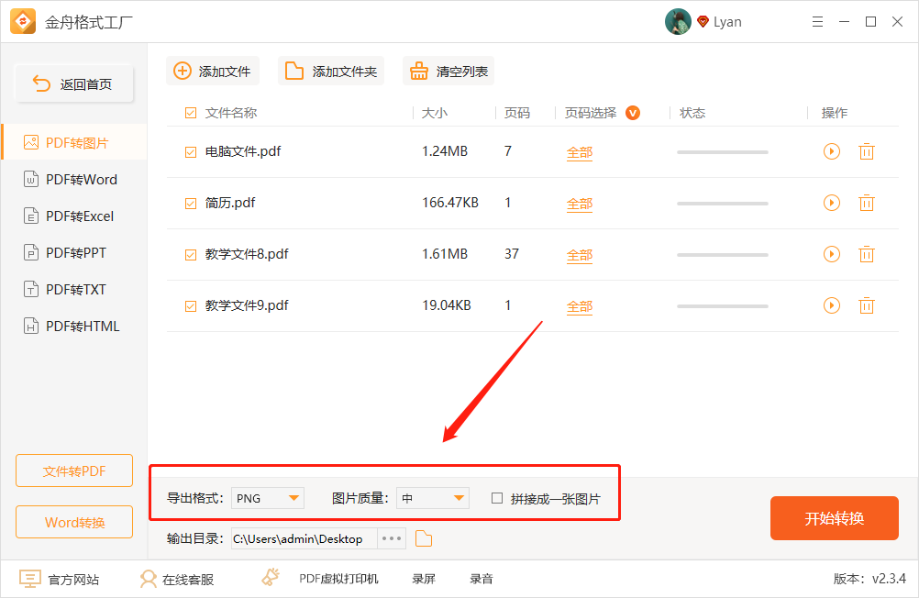Screen dimensions: 919x598
Task: Click the 输出目录 path input field
Action: tap(304, 538)
